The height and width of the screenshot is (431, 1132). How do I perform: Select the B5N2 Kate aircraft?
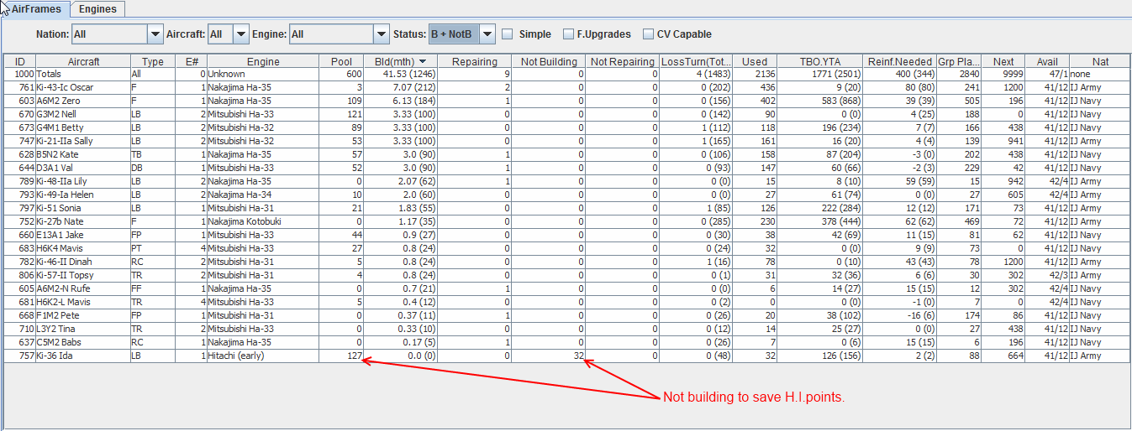click(x=83, y=155)
